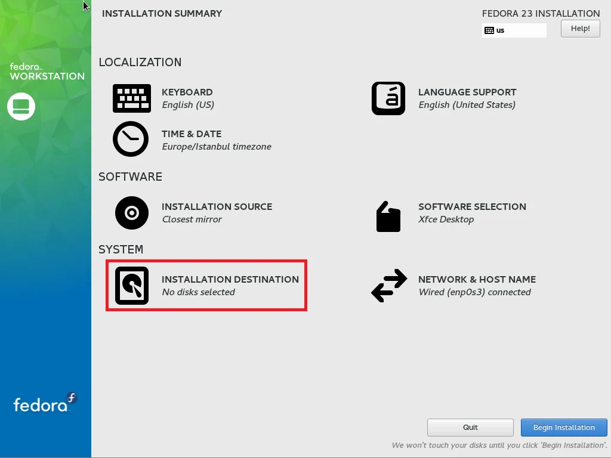Viewport: 611px width, 458px height.
Task: Click the Begin Installation button
Action: coord(564,428)
